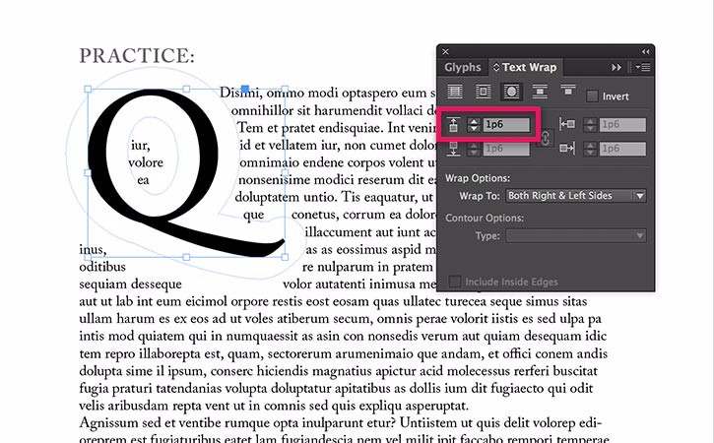Click the Top Offset icon
Viewport: 714px width, 443px height.
453,125
